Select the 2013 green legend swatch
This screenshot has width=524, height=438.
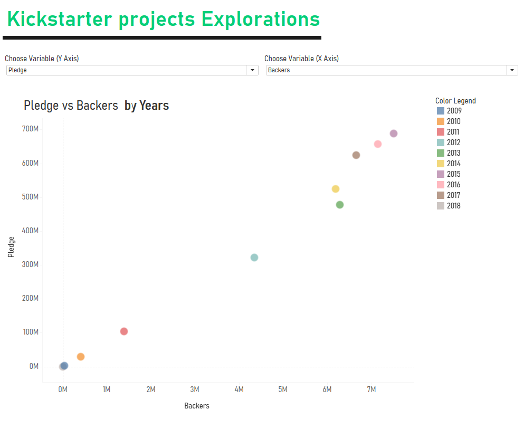(441, 153)
